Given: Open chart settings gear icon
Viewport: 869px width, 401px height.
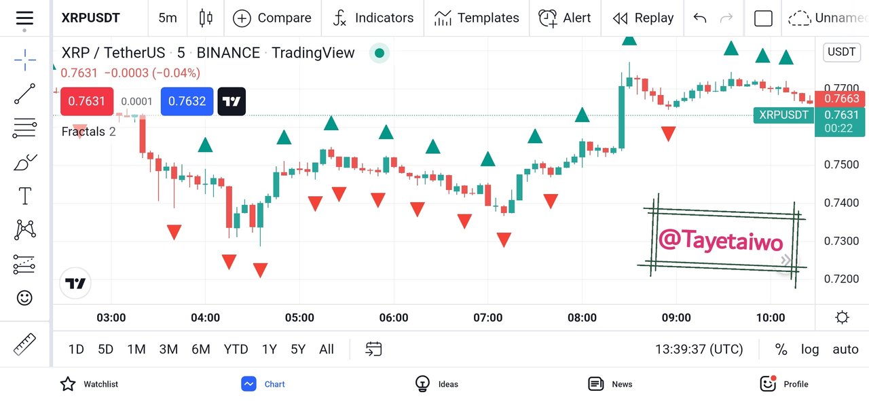Looking at the screenshot, I should (x=842, y=317).
